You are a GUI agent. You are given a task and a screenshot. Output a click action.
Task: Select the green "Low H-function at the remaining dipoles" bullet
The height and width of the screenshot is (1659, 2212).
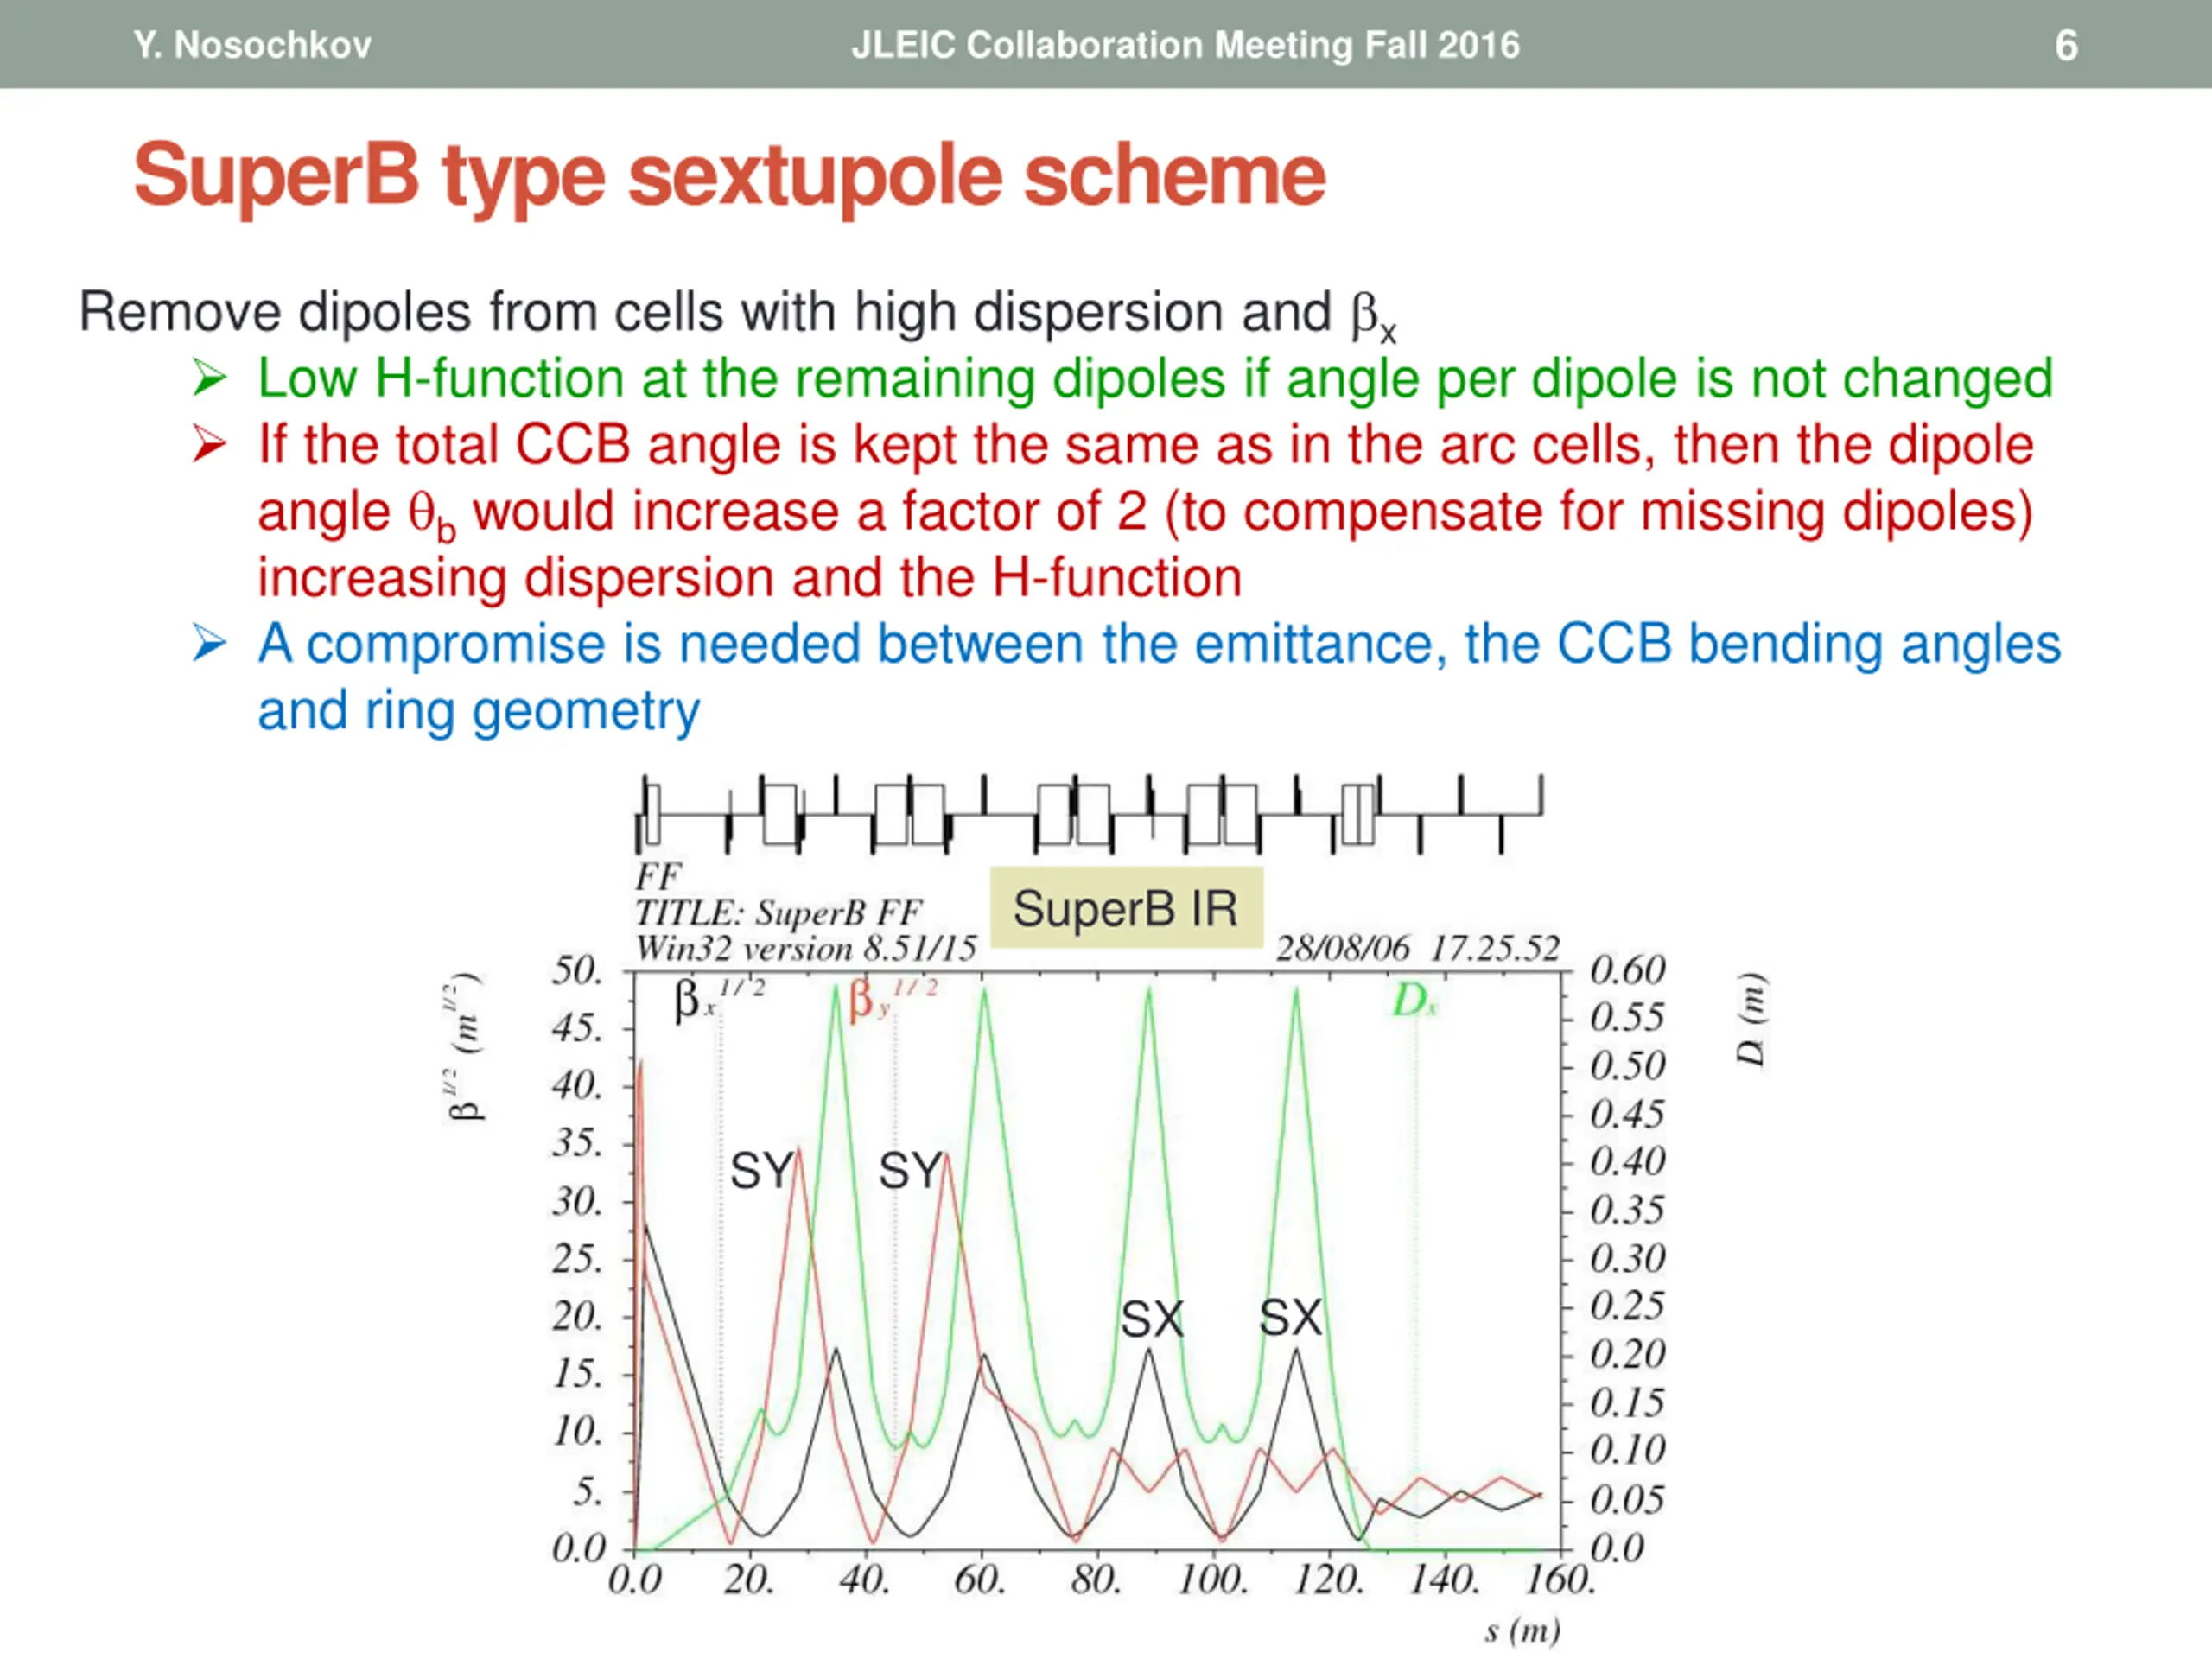coord(1155,379)
